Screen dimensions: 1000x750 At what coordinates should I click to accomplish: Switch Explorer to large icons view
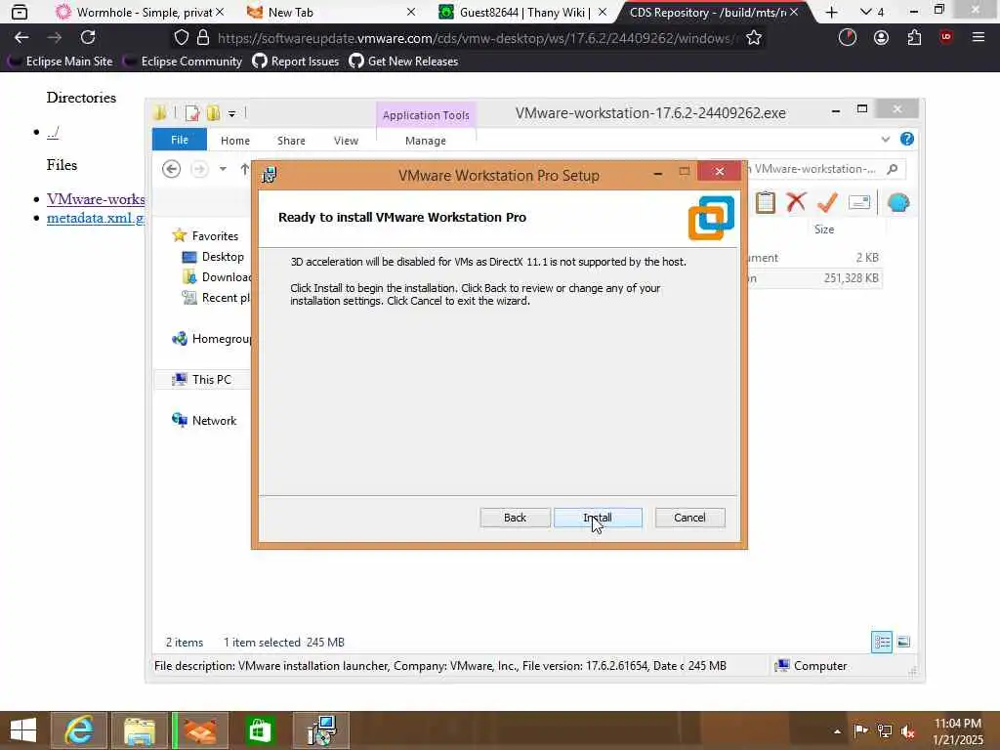pyautogui.click(x=903, y=642)
